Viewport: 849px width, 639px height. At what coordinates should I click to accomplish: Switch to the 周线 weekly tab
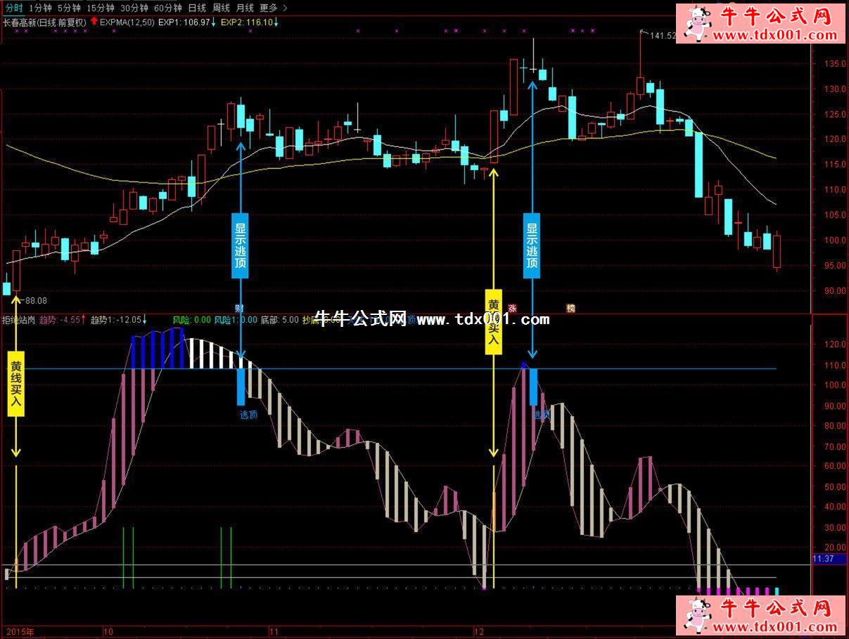click(222, 8)
